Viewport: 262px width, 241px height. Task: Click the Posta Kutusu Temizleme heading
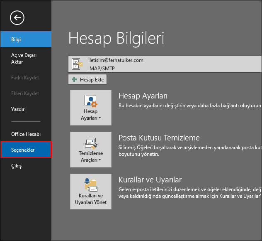tap(159, 138)
